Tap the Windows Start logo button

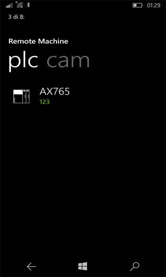83,266
